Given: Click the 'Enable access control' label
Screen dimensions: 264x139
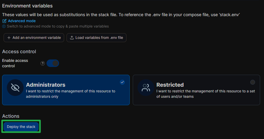Looking at the screenshot, I should (15, 63).
